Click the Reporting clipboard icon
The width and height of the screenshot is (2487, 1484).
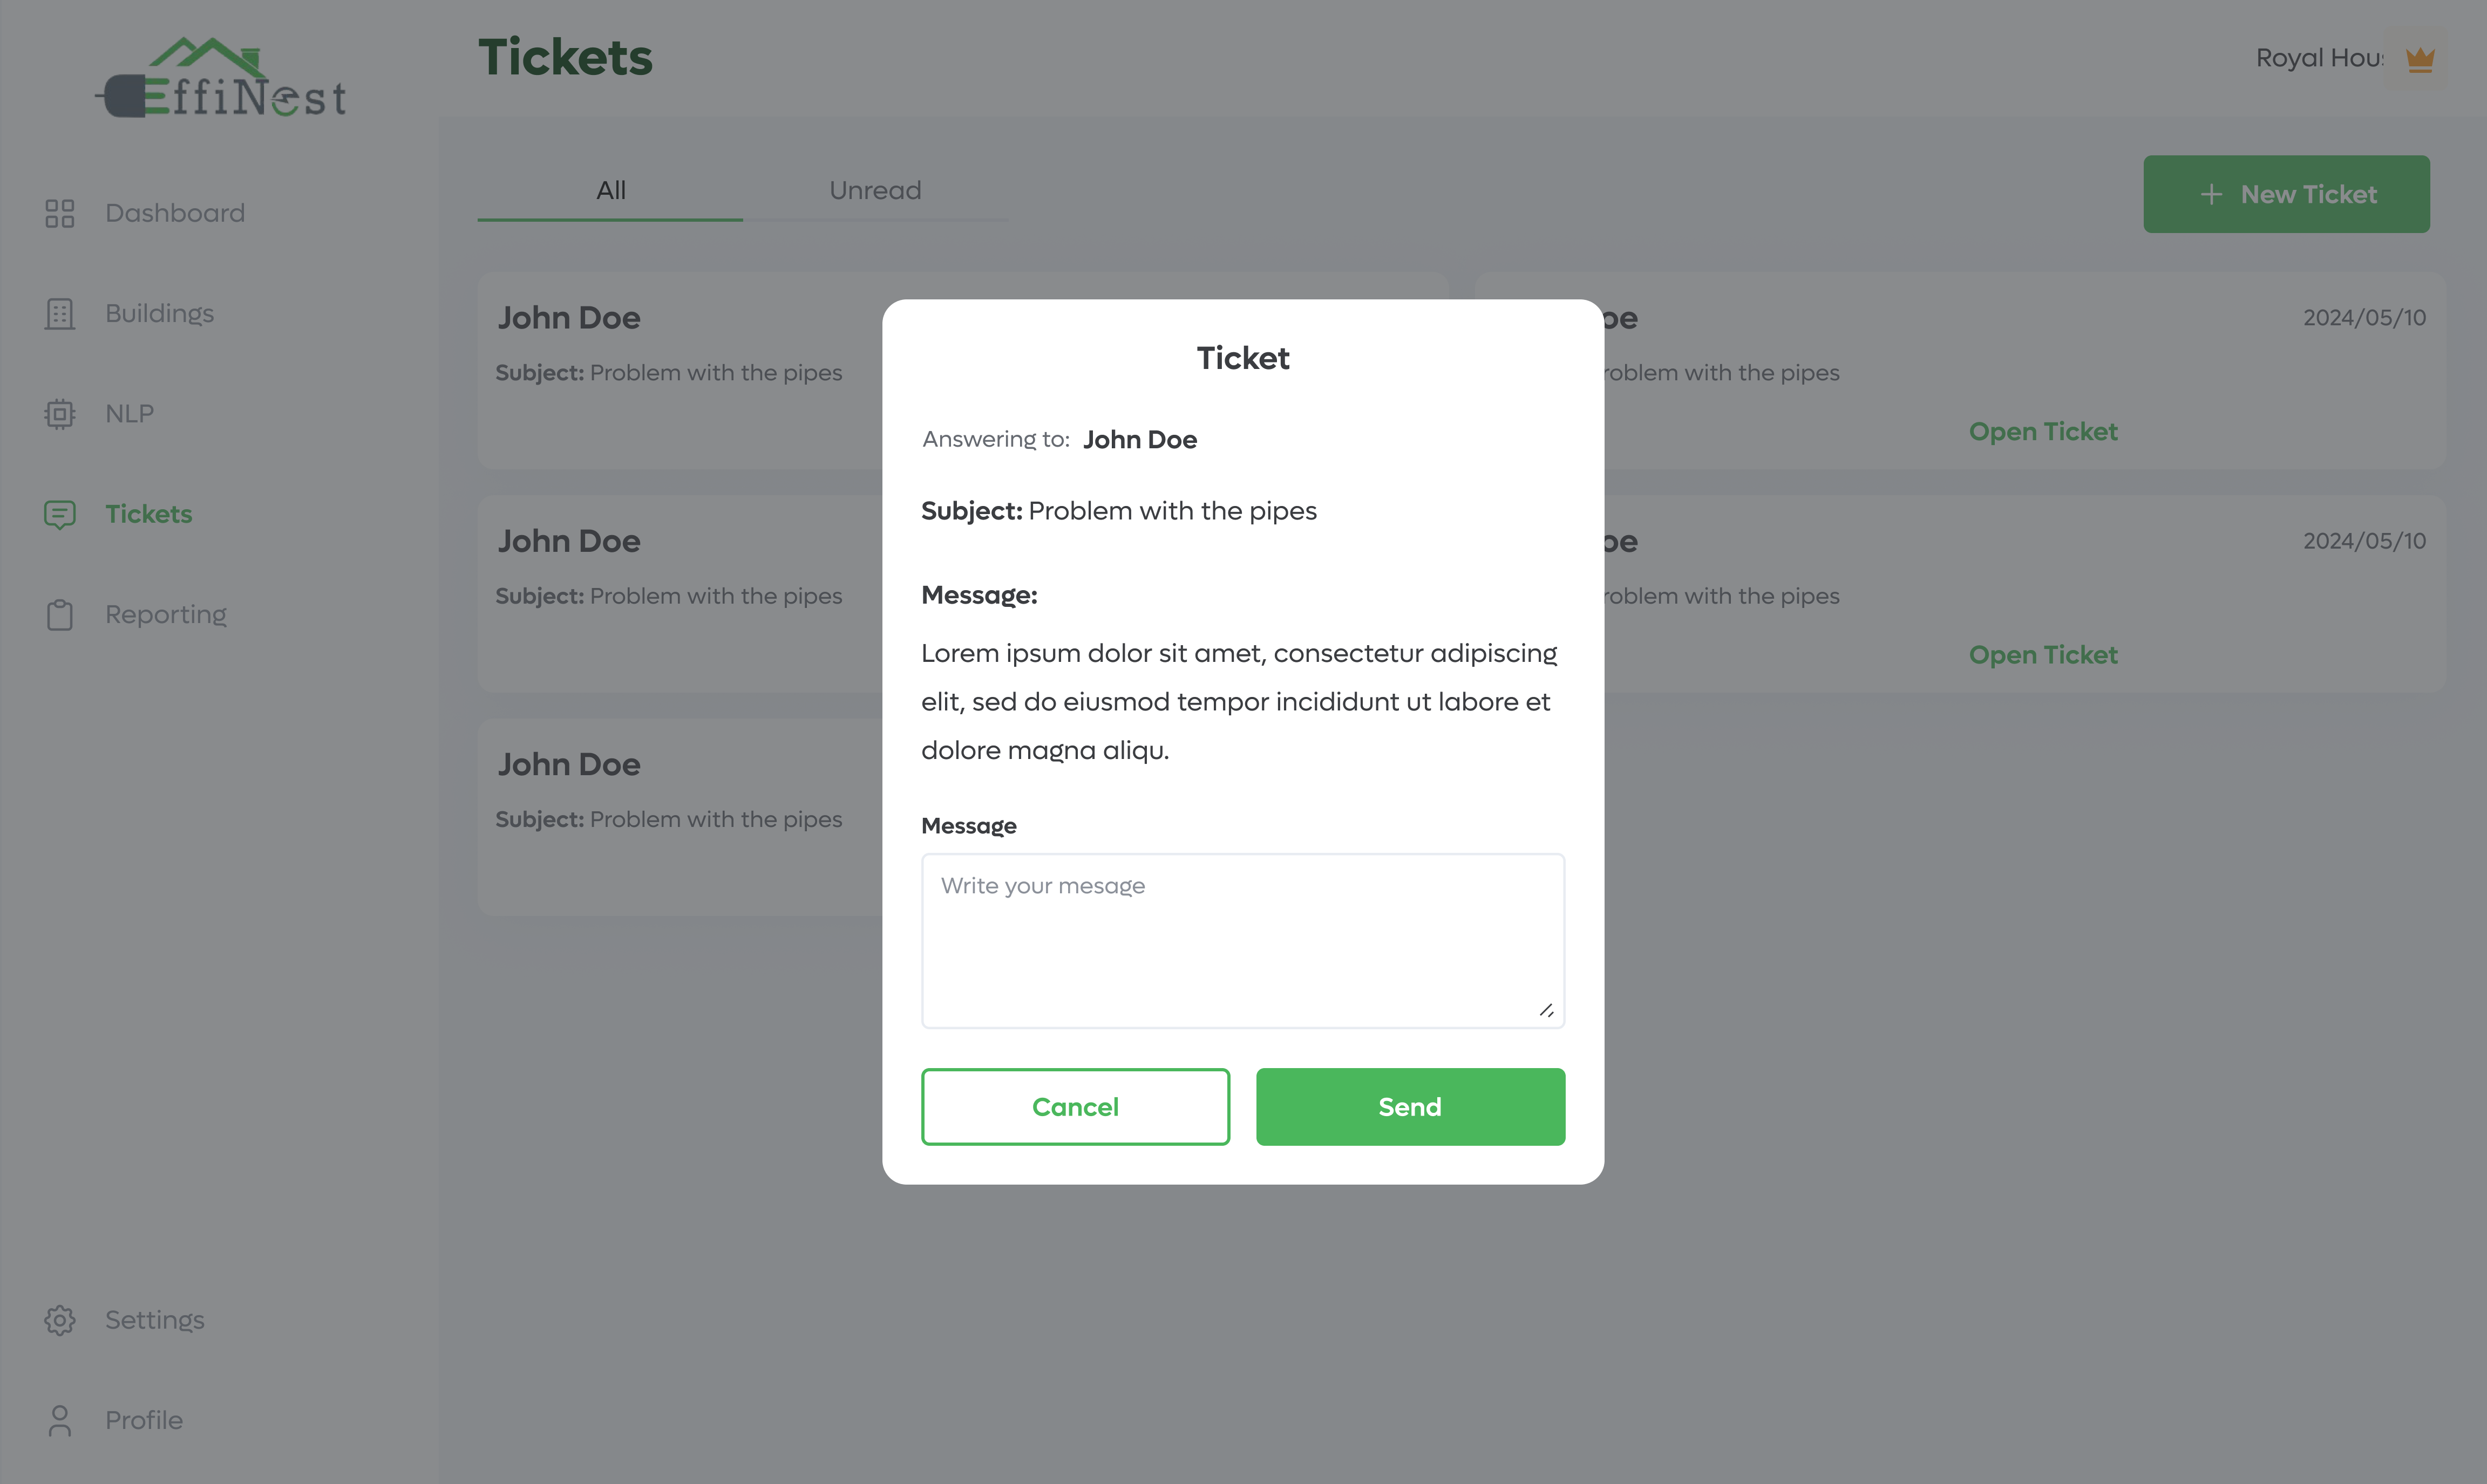pyautogui.click(x=60, y=614)
